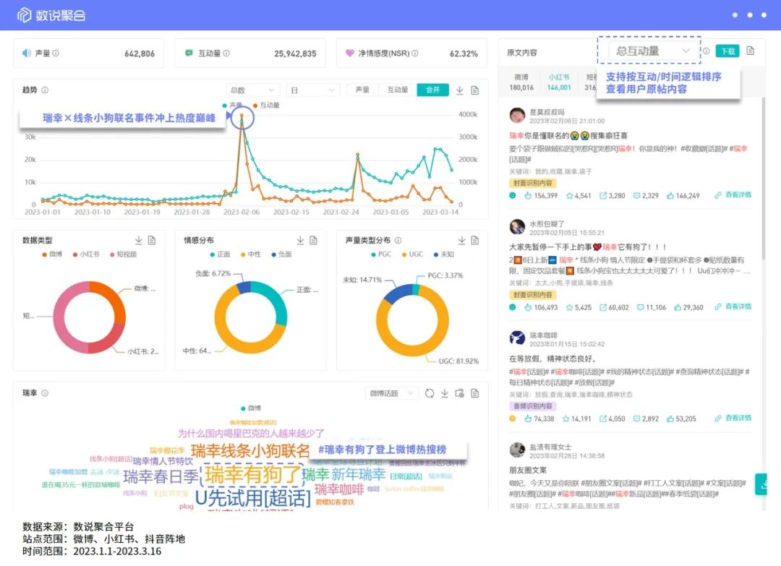Toggle 正面 legend in 情感分布 chart
The image size is (781, 566).
tap(220, 254)
